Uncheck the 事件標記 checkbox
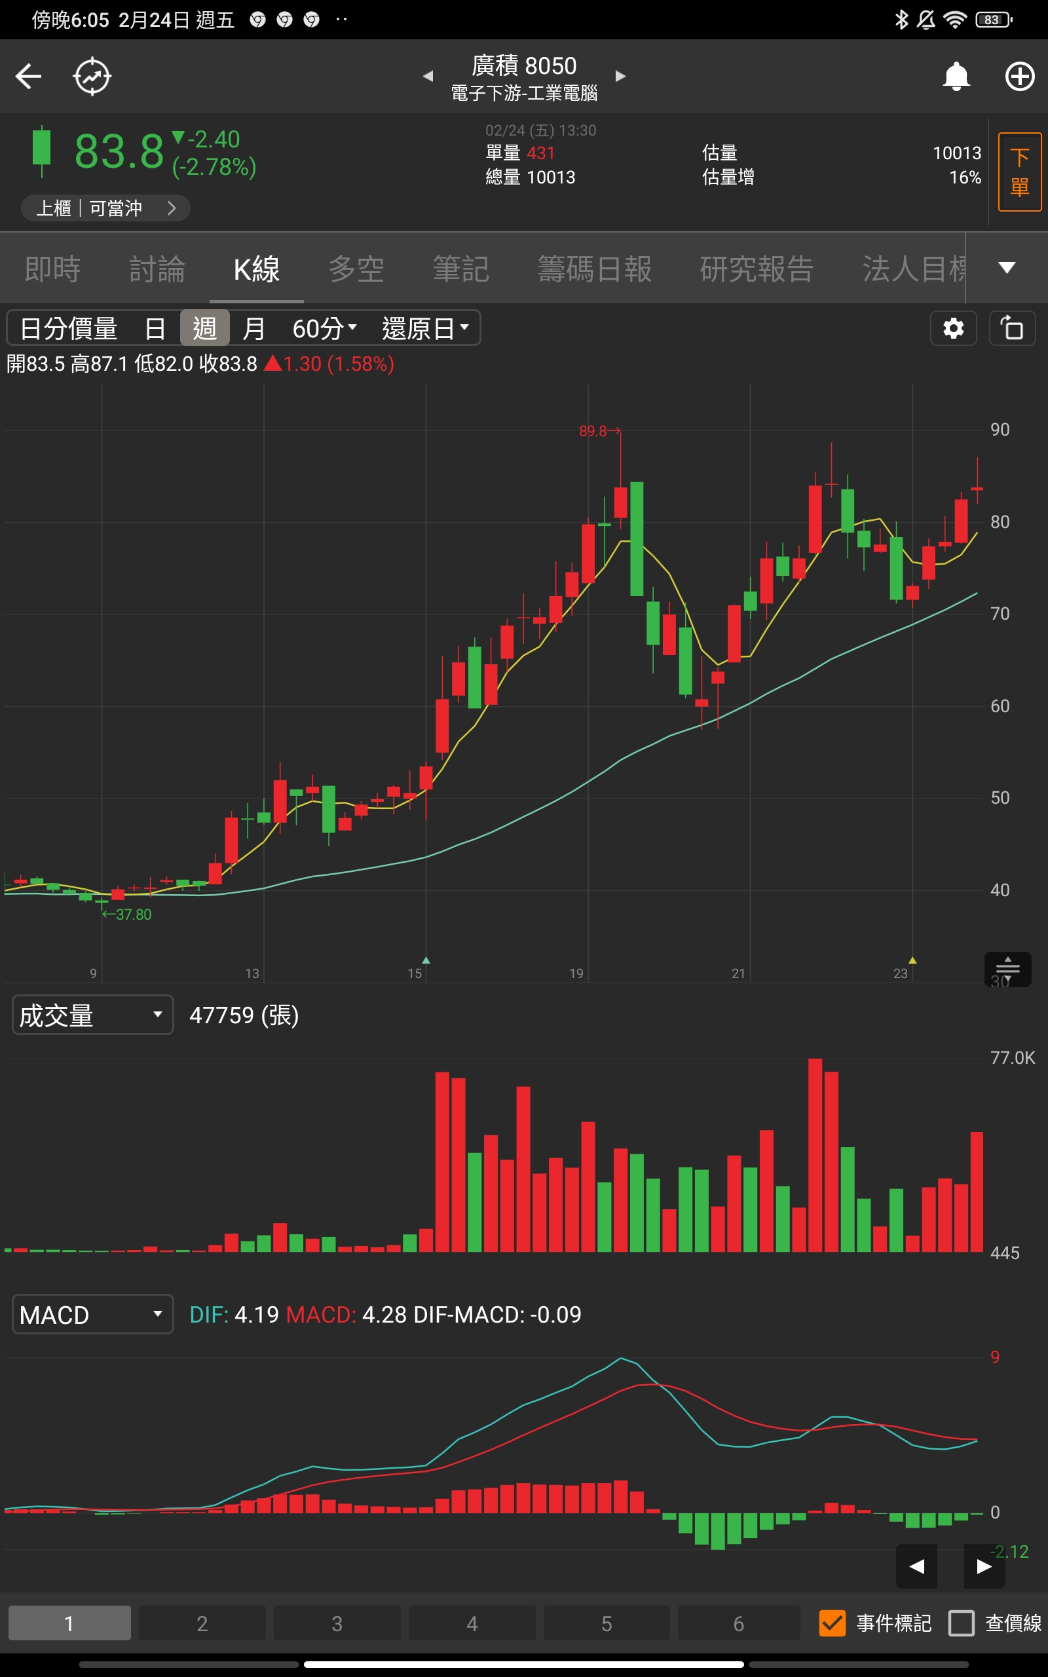 tap(832, 1623)
